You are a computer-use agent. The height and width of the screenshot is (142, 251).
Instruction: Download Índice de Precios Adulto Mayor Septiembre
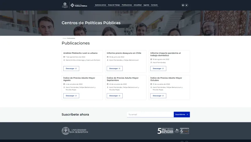tap(115, 96)
